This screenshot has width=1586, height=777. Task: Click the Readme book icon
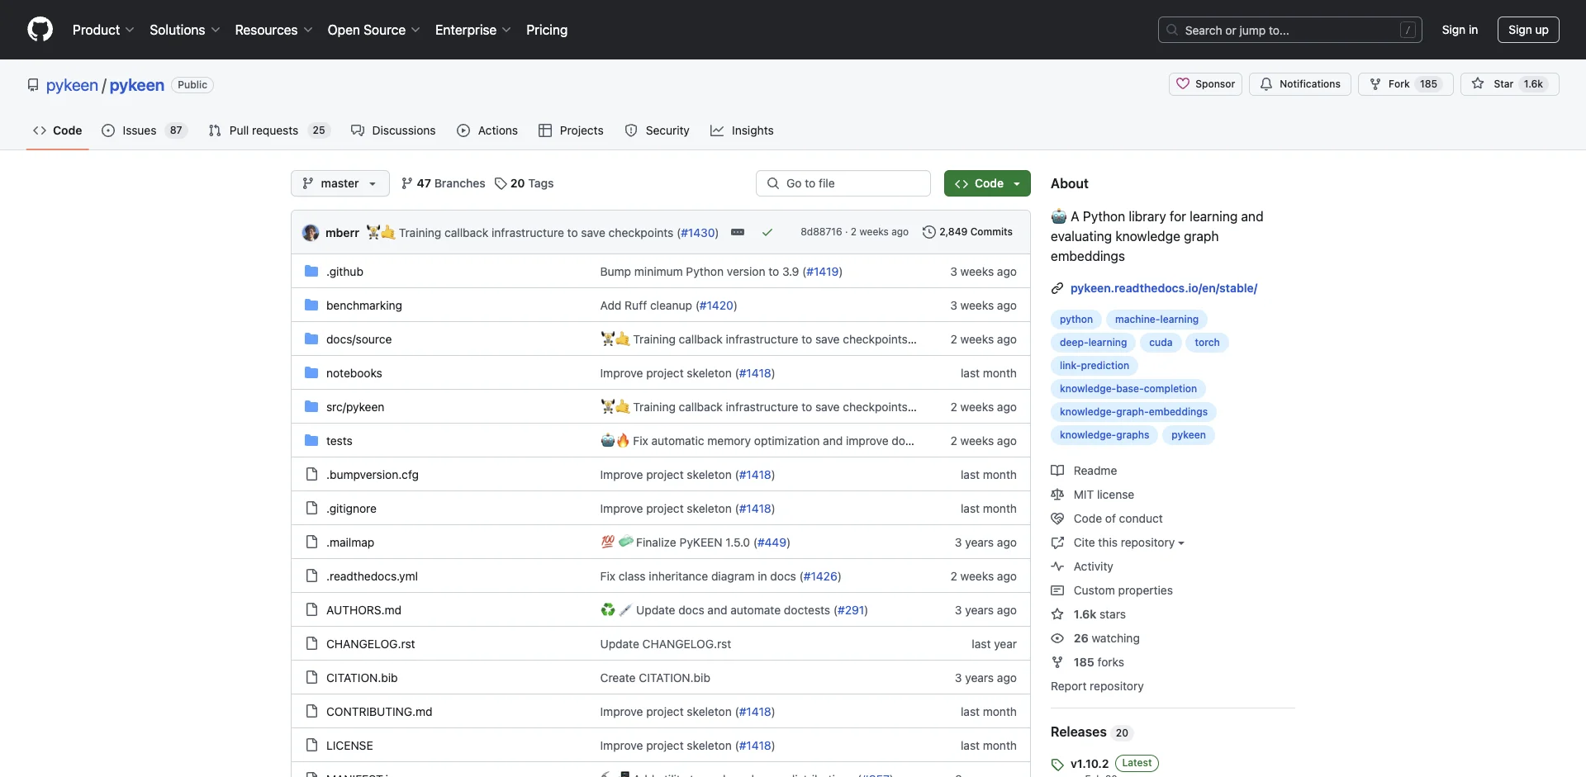[1057, 471]
